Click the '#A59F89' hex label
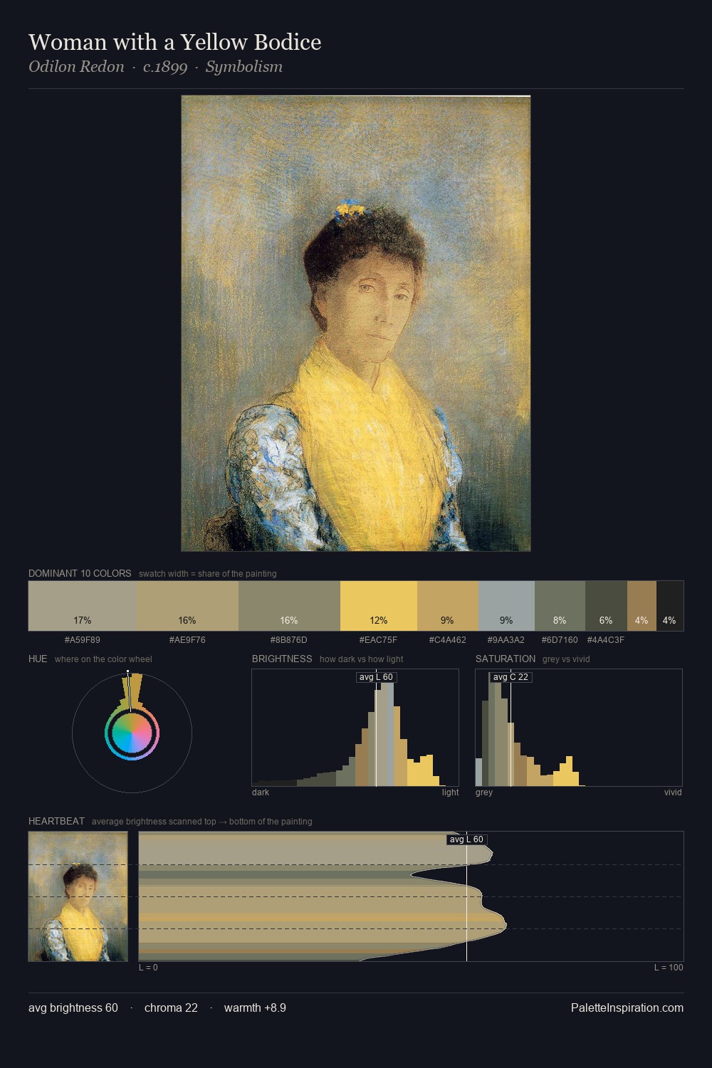Image resolution: width=712 pixels, height=1068 pixels. pos(83,639)
